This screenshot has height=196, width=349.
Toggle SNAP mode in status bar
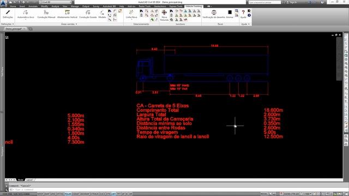pos(46,194)
